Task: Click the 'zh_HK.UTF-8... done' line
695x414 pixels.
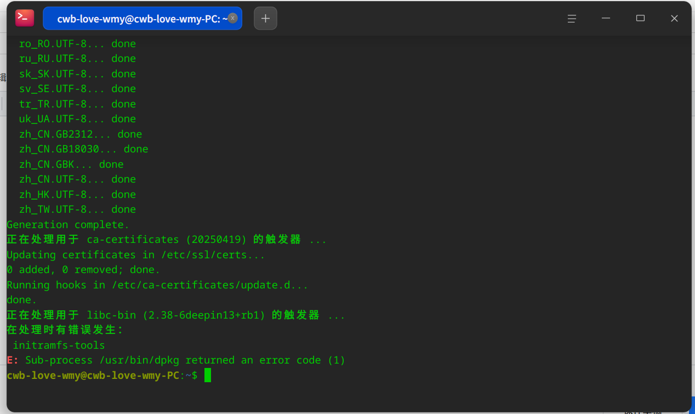Action: (77, 195)
